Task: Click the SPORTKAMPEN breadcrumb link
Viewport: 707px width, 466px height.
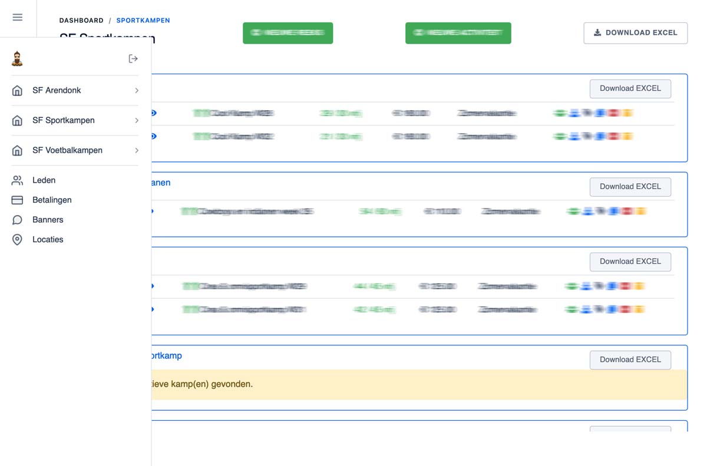Action: pyautogui.click(x=143, y=21)
